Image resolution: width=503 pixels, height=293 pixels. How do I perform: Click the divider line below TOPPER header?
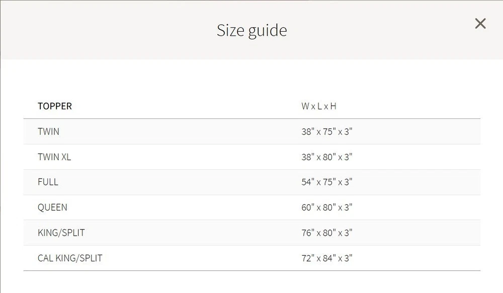251,119
